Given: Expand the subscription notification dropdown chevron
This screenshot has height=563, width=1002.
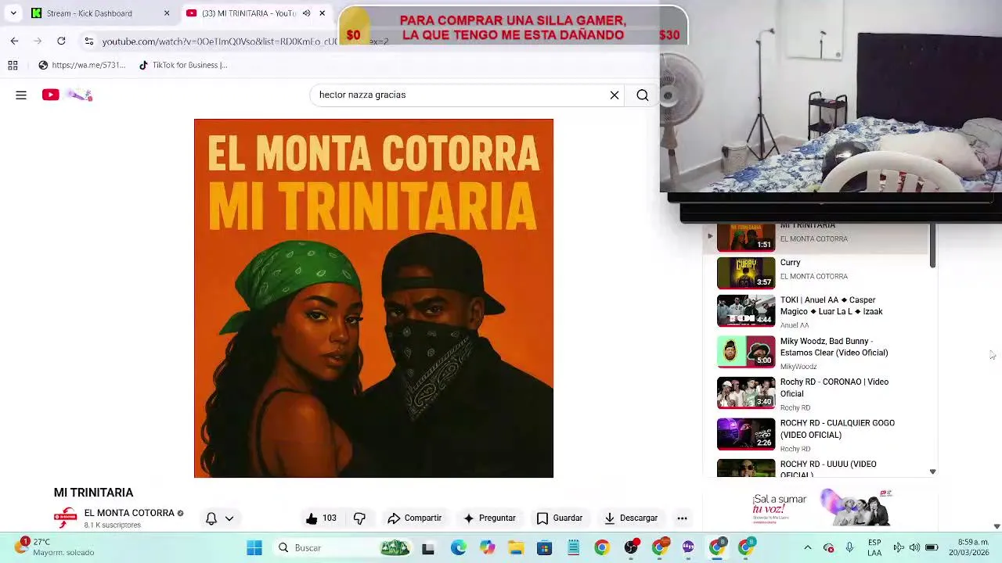Looking at the screenshot, I should click(x=229, y=518).
